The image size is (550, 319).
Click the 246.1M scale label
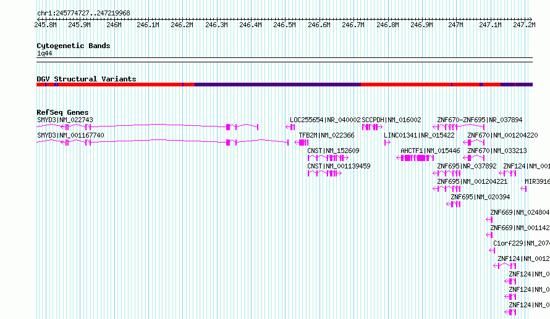point(148,25)
